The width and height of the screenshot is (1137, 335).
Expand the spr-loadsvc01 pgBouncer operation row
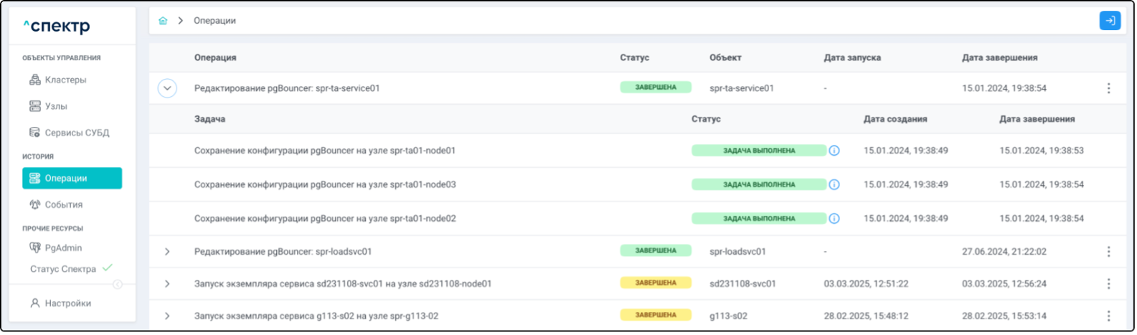point(167,252)
